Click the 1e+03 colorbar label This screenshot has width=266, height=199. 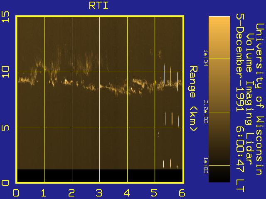point(206,165)
